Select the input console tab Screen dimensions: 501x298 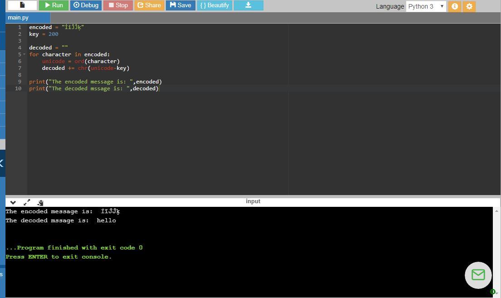pos(253,201)
